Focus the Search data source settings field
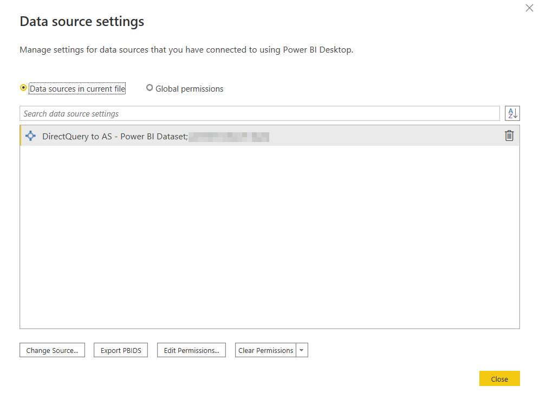Screen dimensions: 539x405 click(259, 113)
